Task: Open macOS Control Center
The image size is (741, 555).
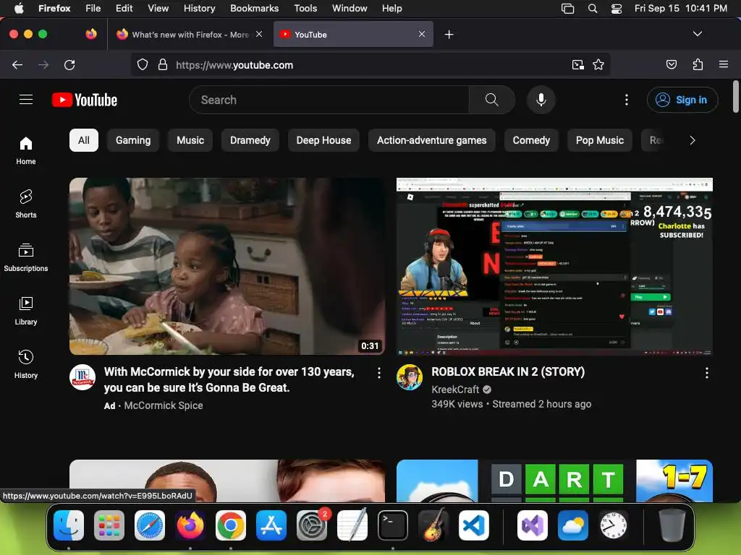Action: 617,9
